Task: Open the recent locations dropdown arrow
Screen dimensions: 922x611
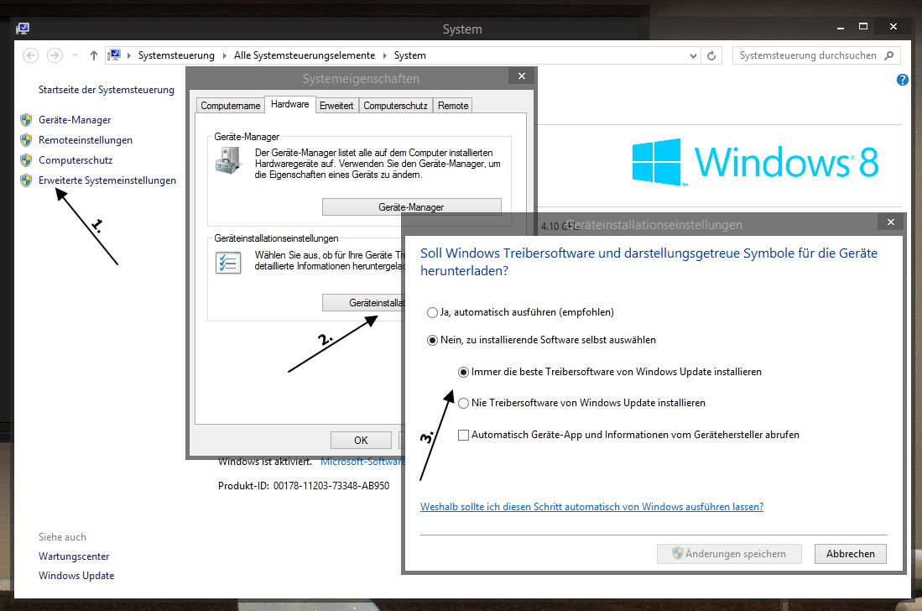Action: (x=75, y=56)
